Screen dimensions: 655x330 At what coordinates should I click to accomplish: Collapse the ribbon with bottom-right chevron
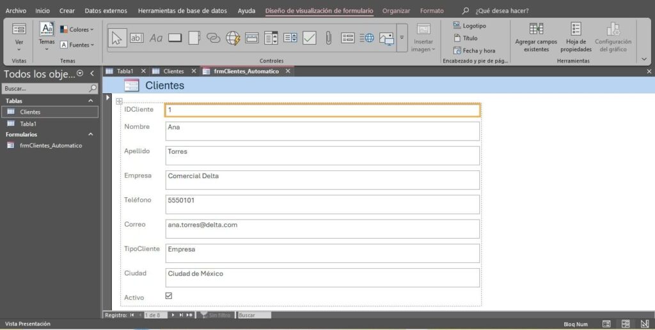[644, 59]
